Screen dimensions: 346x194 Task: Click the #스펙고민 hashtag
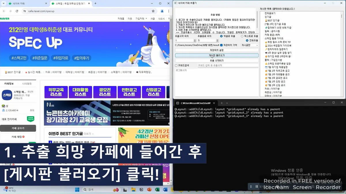[x=19, y=58]
